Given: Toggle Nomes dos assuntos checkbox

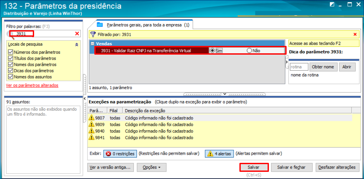Looking at the screenshot, I should point(11,77).
